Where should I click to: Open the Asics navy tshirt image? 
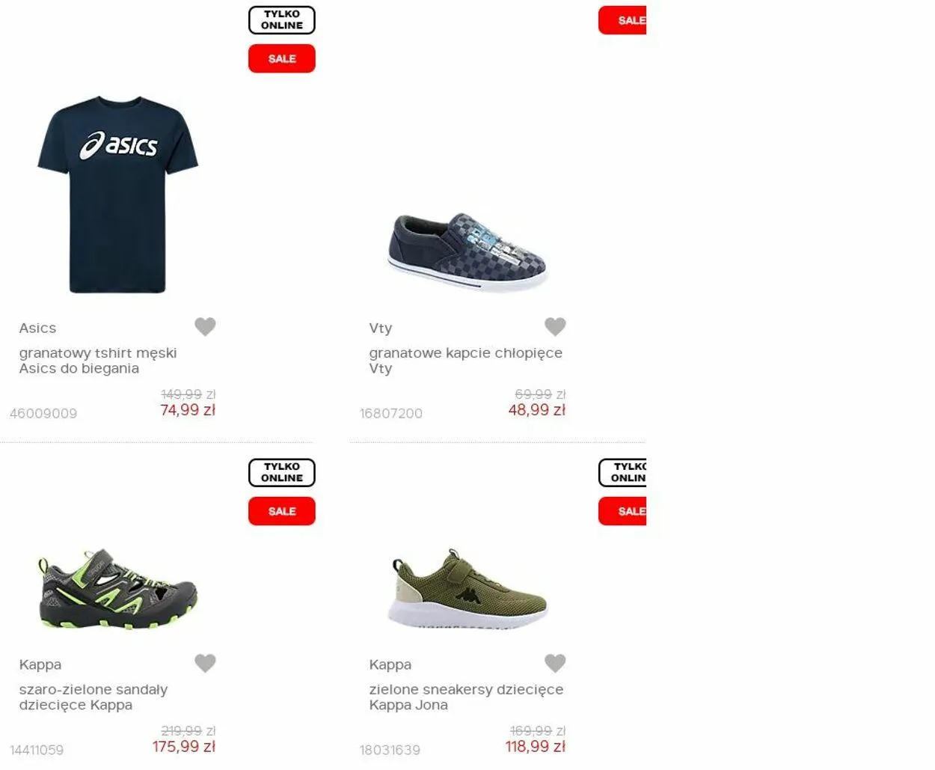click(x=118, y=194)
